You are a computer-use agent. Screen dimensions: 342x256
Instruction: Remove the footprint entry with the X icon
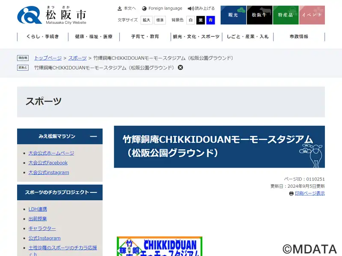[180, 67]
